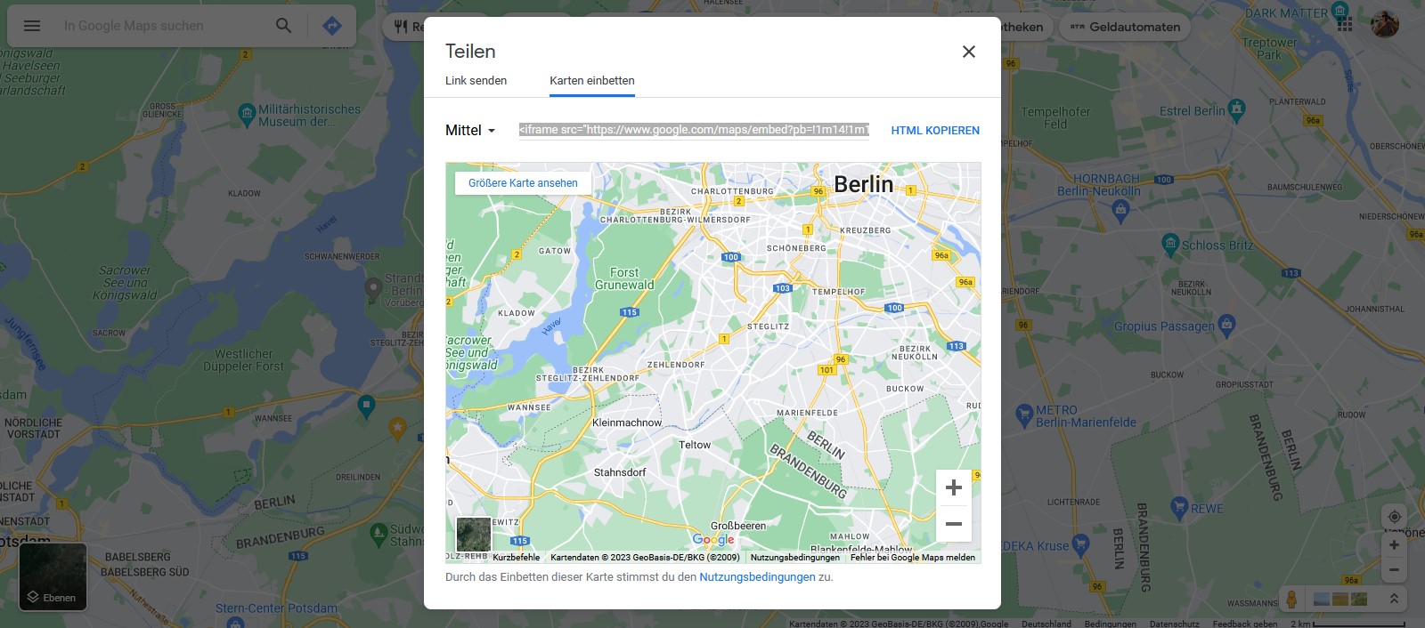Open Nutzungsbedingungen in preview footer
The image size is (1425, 628).
795,558
